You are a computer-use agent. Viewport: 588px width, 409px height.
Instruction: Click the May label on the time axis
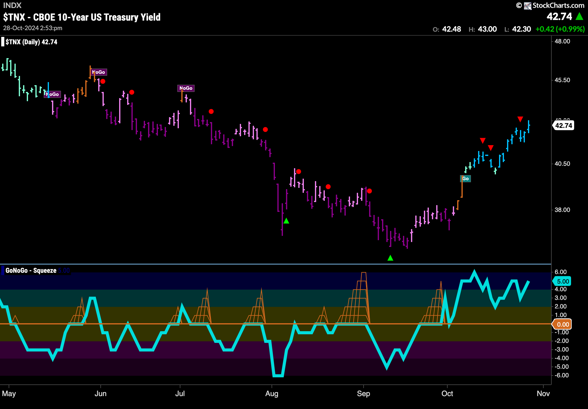(9, 394)
